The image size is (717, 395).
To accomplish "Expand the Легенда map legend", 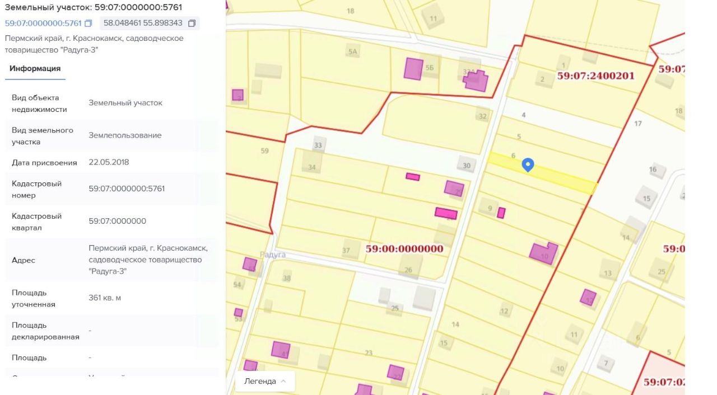I will [x=265, y=381].
